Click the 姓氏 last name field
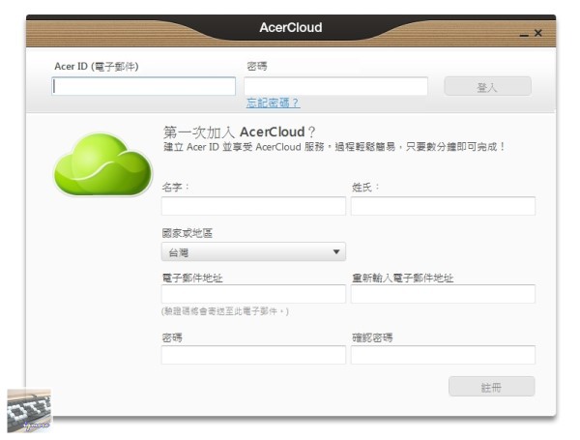580x440 pixels. (x=443, y=206)
